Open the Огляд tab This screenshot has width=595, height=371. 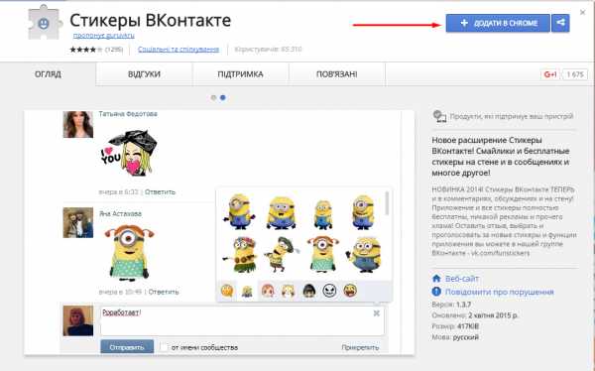tap(48, 74)
